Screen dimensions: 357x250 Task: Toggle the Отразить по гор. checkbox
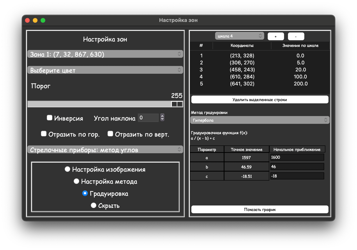click(44, 134)
